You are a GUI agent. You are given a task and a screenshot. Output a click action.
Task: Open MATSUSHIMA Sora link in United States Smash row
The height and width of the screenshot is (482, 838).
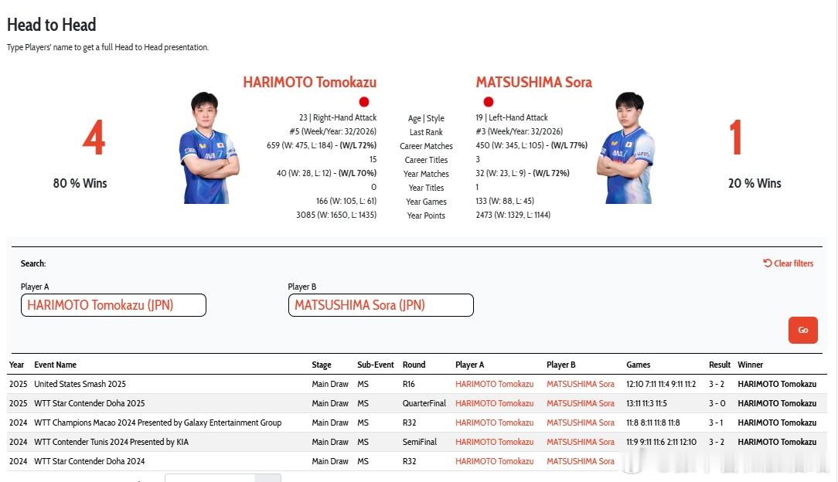581,384
